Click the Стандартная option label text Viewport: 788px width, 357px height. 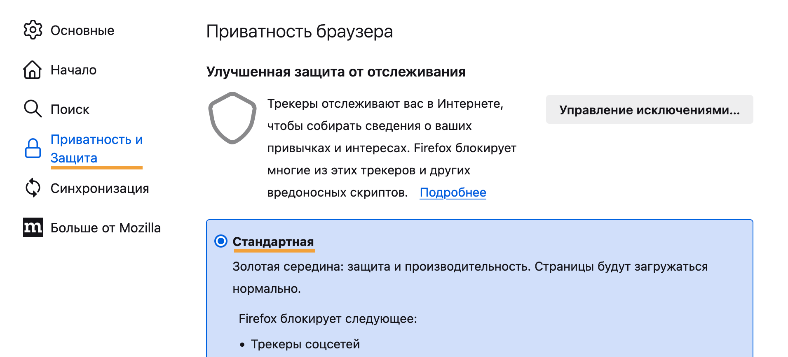pyautogui.click(x=273, y=241)
